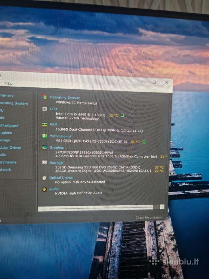The image size is (209, 279).
Task: Open the Operating System heading link
Action: pos(65,98)
